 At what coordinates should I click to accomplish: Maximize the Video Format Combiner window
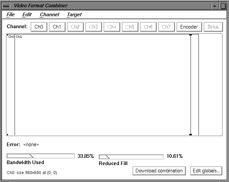click(223, 6)
